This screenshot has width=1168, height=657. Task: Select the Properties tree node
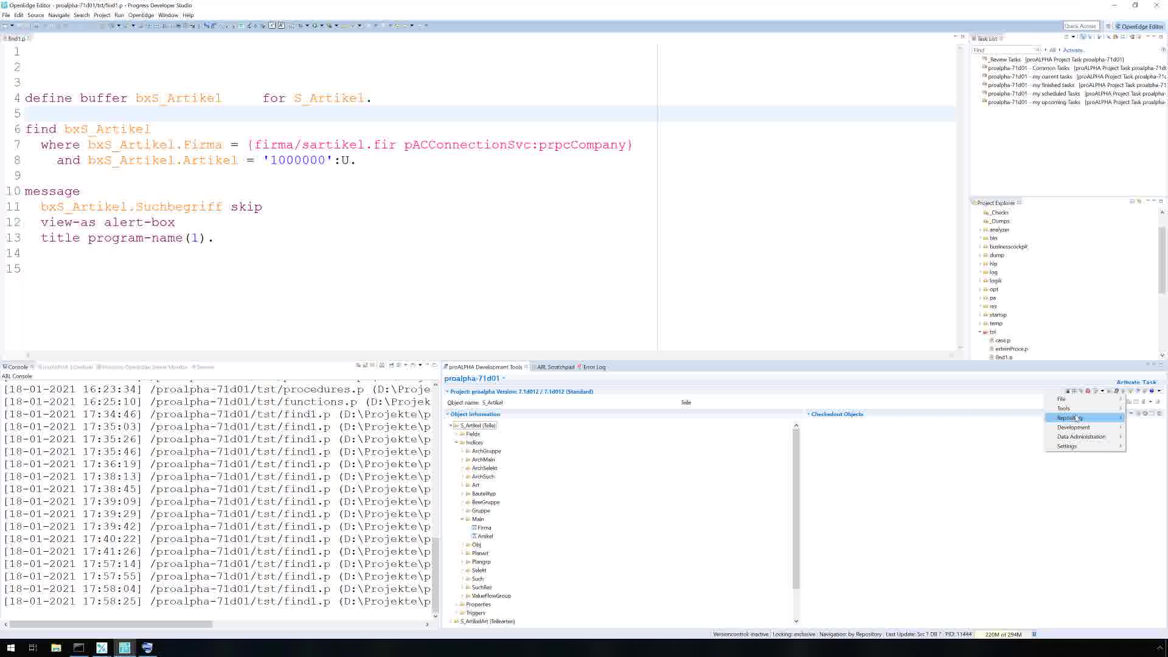pos(478,604)
